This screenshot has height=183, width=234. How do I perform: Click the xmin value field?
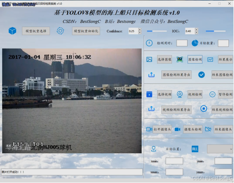(x=174, y=161)
